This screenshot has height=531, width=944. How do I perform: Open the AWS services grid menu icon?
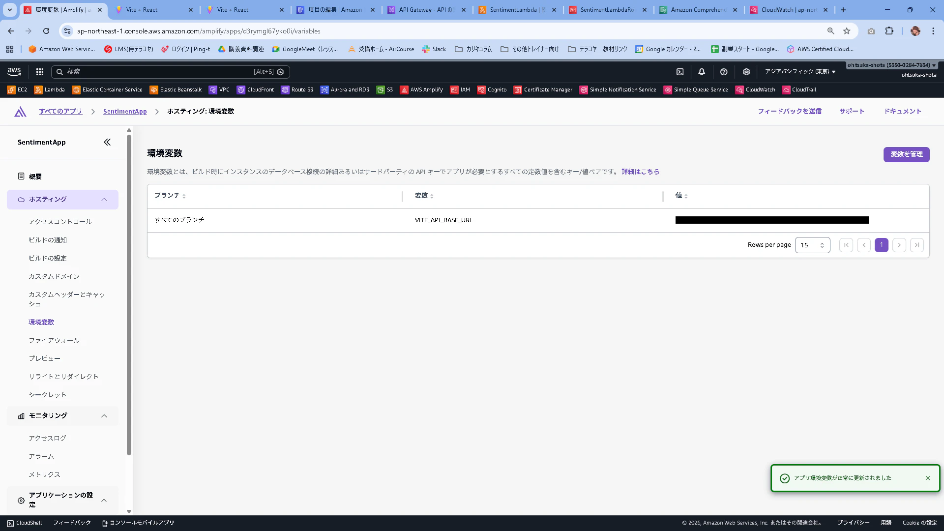click(x=40, y=72)
